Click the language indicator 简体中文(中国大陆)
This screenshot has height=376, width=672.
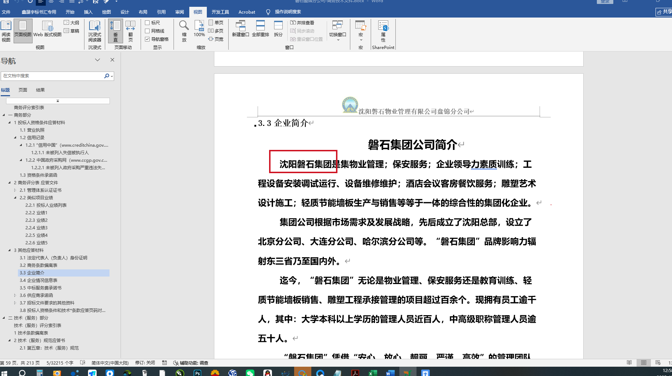click(x=110, y=363)
